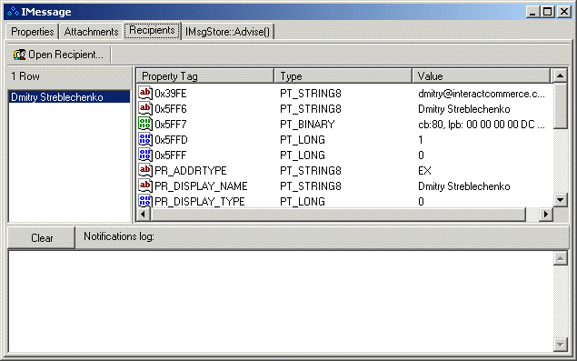
Task: Select the 0x39FE property tag
Action: (171, 94)
